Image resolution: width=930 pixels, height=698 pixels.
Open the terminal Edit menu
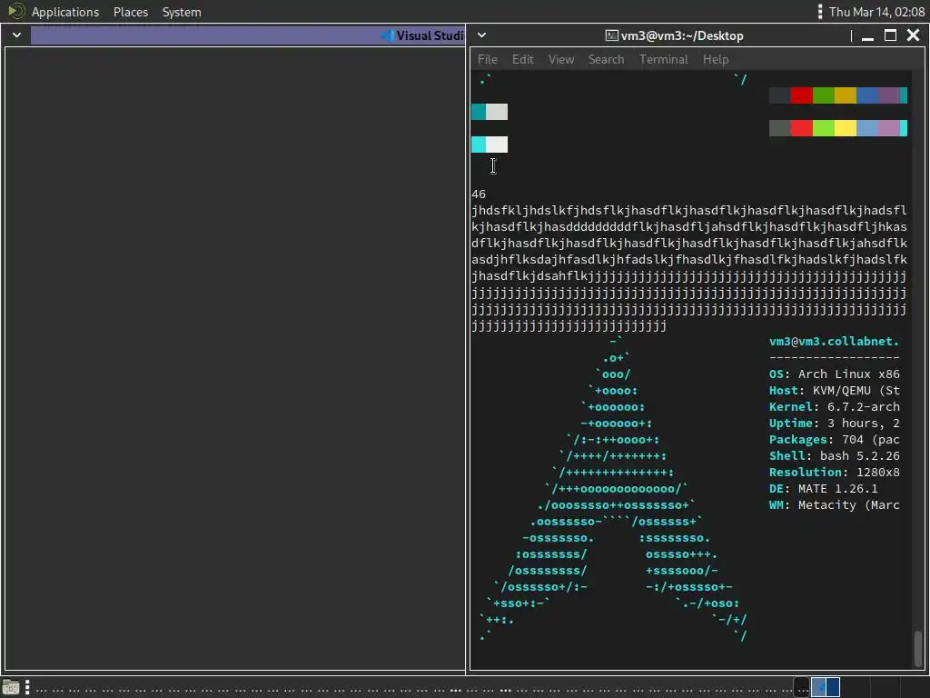point(522,59)
